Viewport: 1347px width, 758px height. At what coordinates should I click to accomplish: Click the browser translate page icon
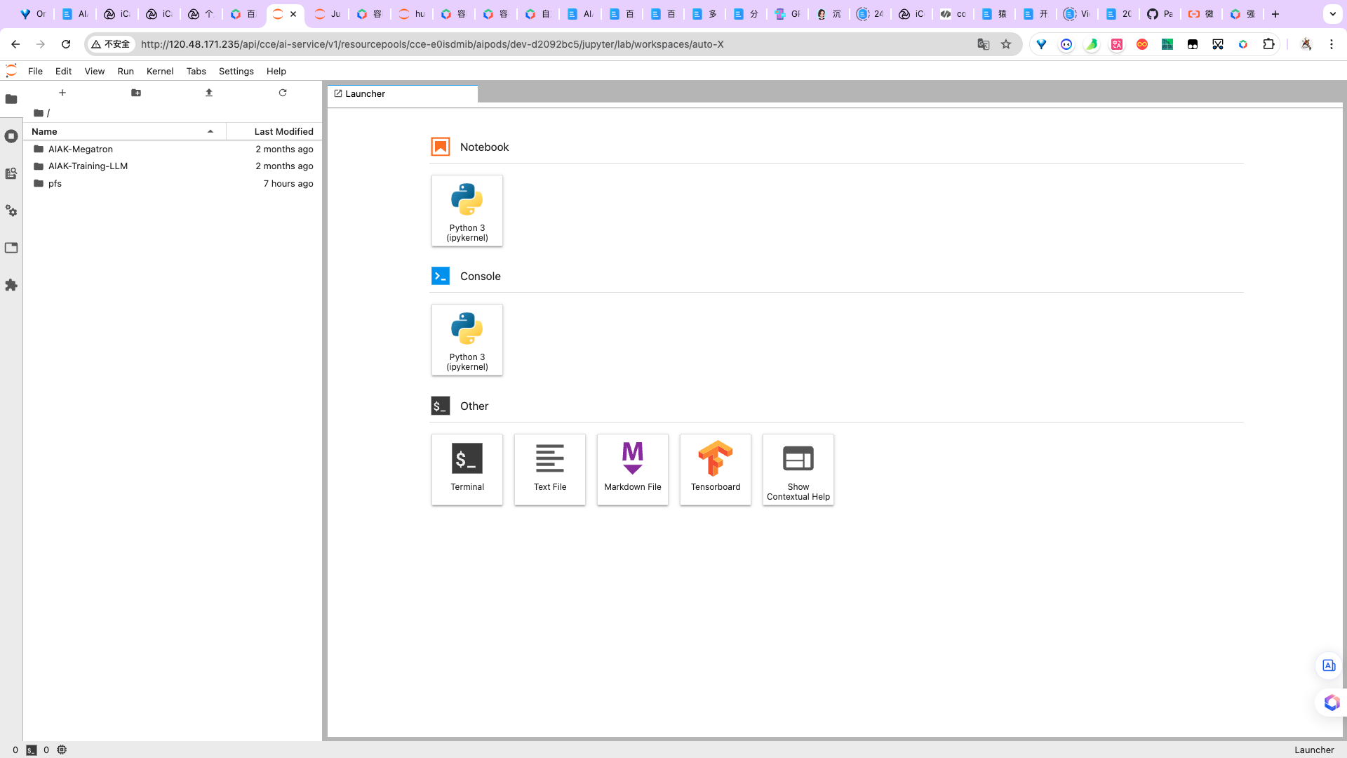[x=984, y=44]
